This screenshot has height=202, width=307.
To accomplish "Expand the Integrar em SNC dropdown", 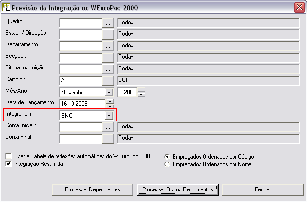I will coord(109,115).
